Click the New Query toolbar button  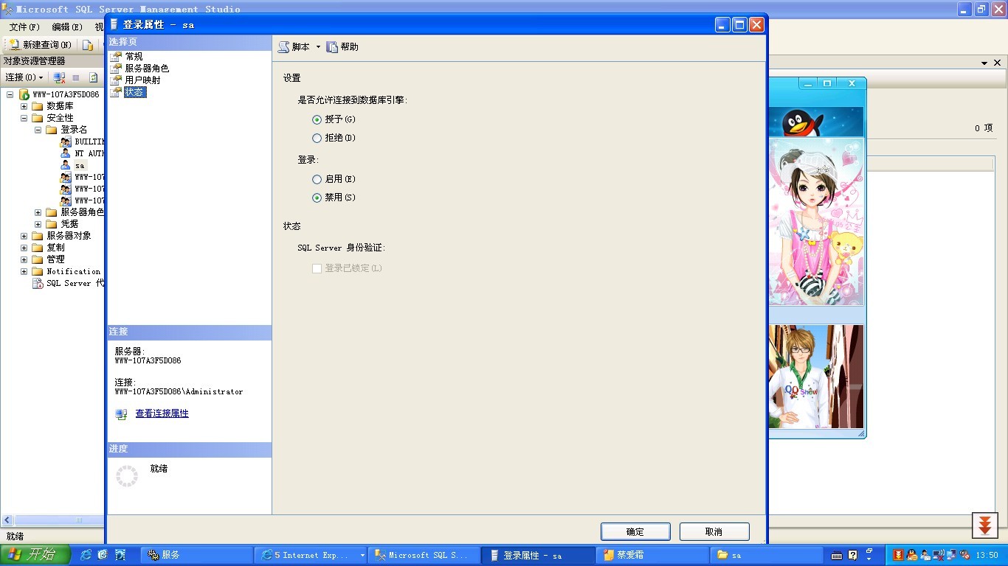click(40, 45)
